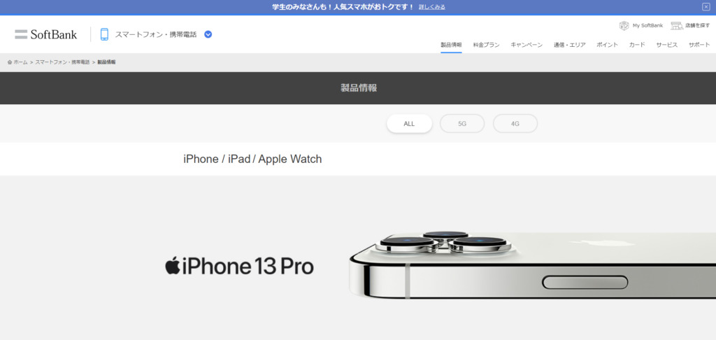
Task: Click the store finder shop icon
Action: [x=677, y=26]
